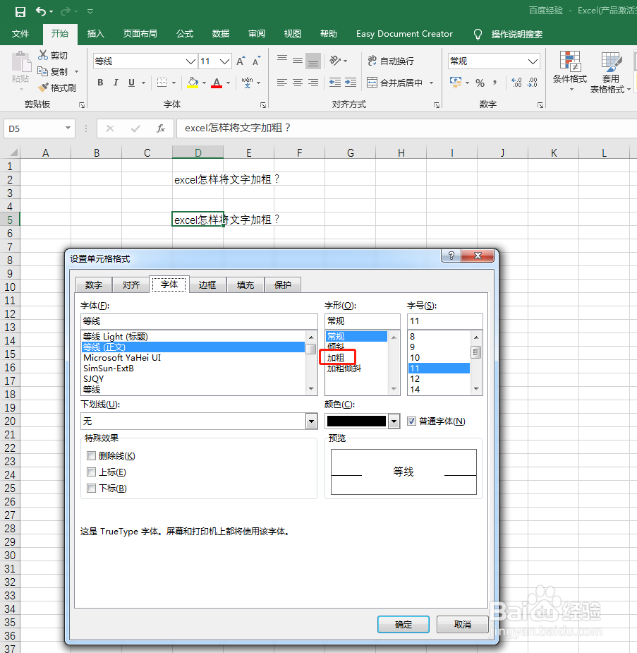Open 套用表格格式 table format

coord(610,71)
